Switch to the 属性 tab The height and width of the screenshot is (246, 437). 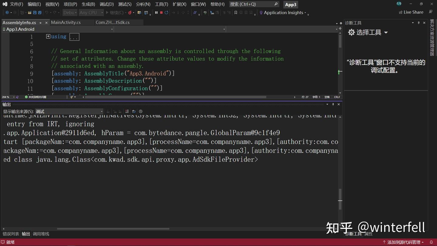click(x=368, y=234)
